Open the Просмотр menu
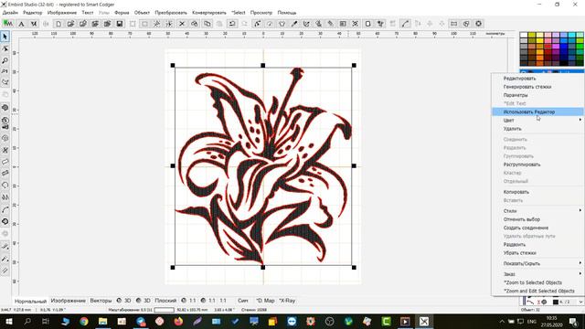The height and width of the screenshot is (329, 585). pyautogui.click(x=261, y=12)
